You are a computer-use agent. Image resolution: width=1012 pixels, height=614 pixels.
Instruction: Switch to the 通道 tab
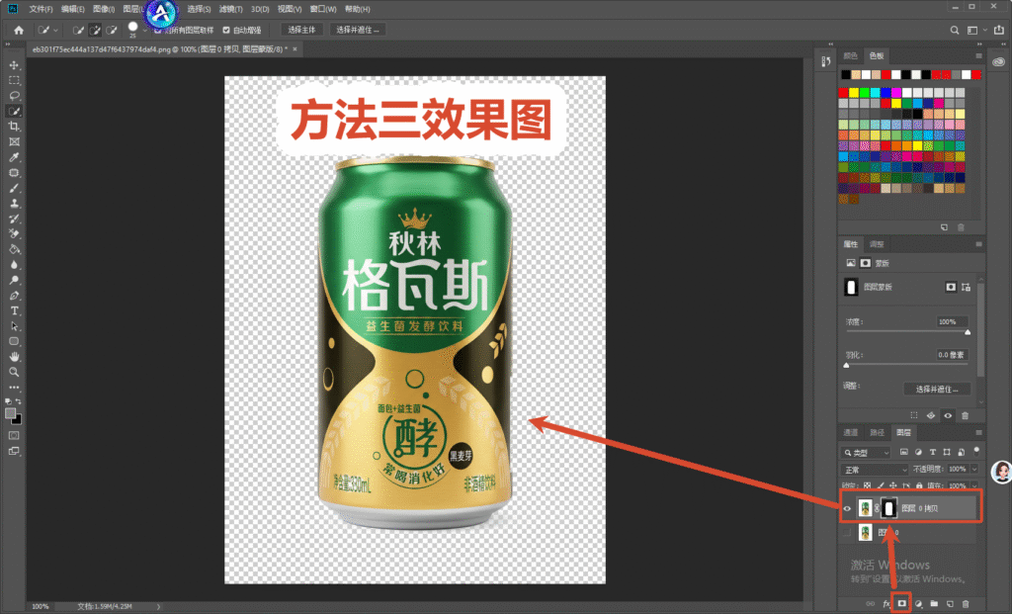[x=851, y=433]
